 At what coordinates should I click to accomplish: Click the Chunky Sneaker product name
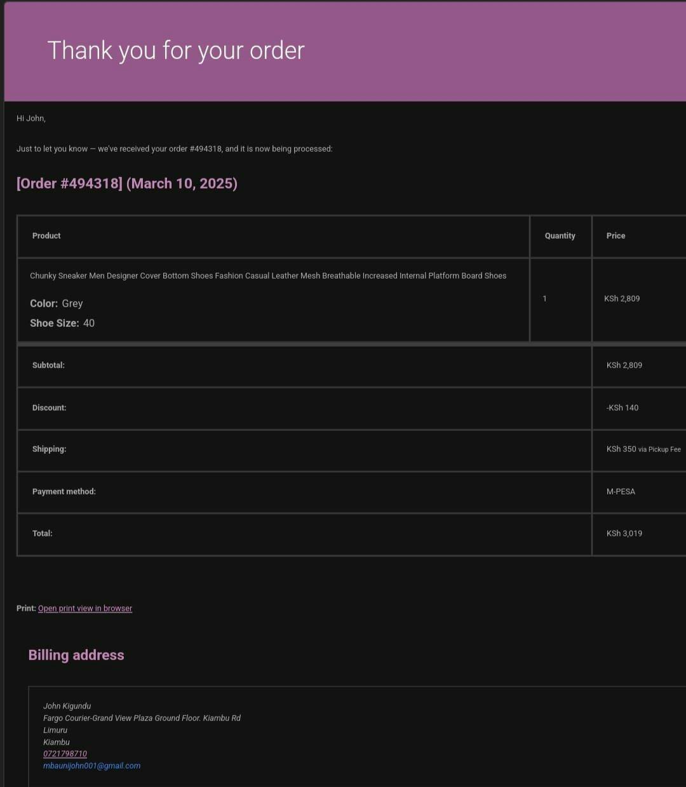(268, 275)
